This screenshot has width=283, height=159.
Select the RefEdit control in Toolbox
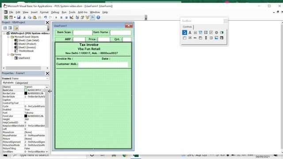[222, 38]
